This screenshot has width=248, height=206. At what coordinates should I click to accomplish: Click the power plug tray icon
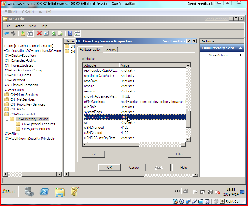[203, 192]
